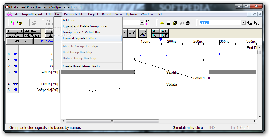Viewport: 270px width, 138px height.
Task: Open the Import/Export menu
Action: (32, 14)
